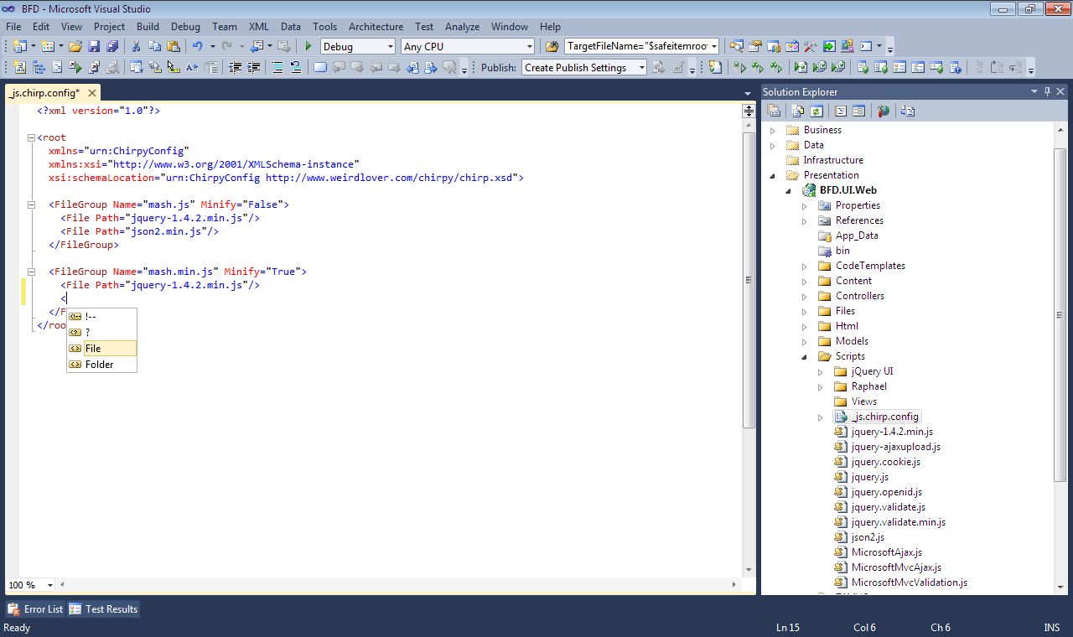Screen dimensions: 1073x637
Task: Click the Open File folder icon
Action: 75,46
